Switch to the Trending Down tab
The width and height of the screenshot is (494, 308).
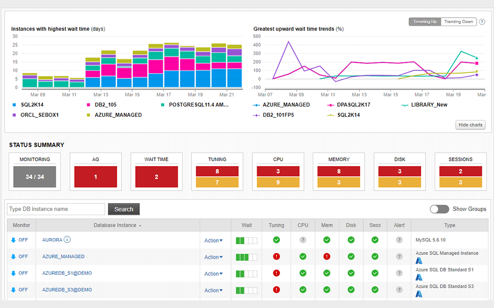click(x=458, y=21)
